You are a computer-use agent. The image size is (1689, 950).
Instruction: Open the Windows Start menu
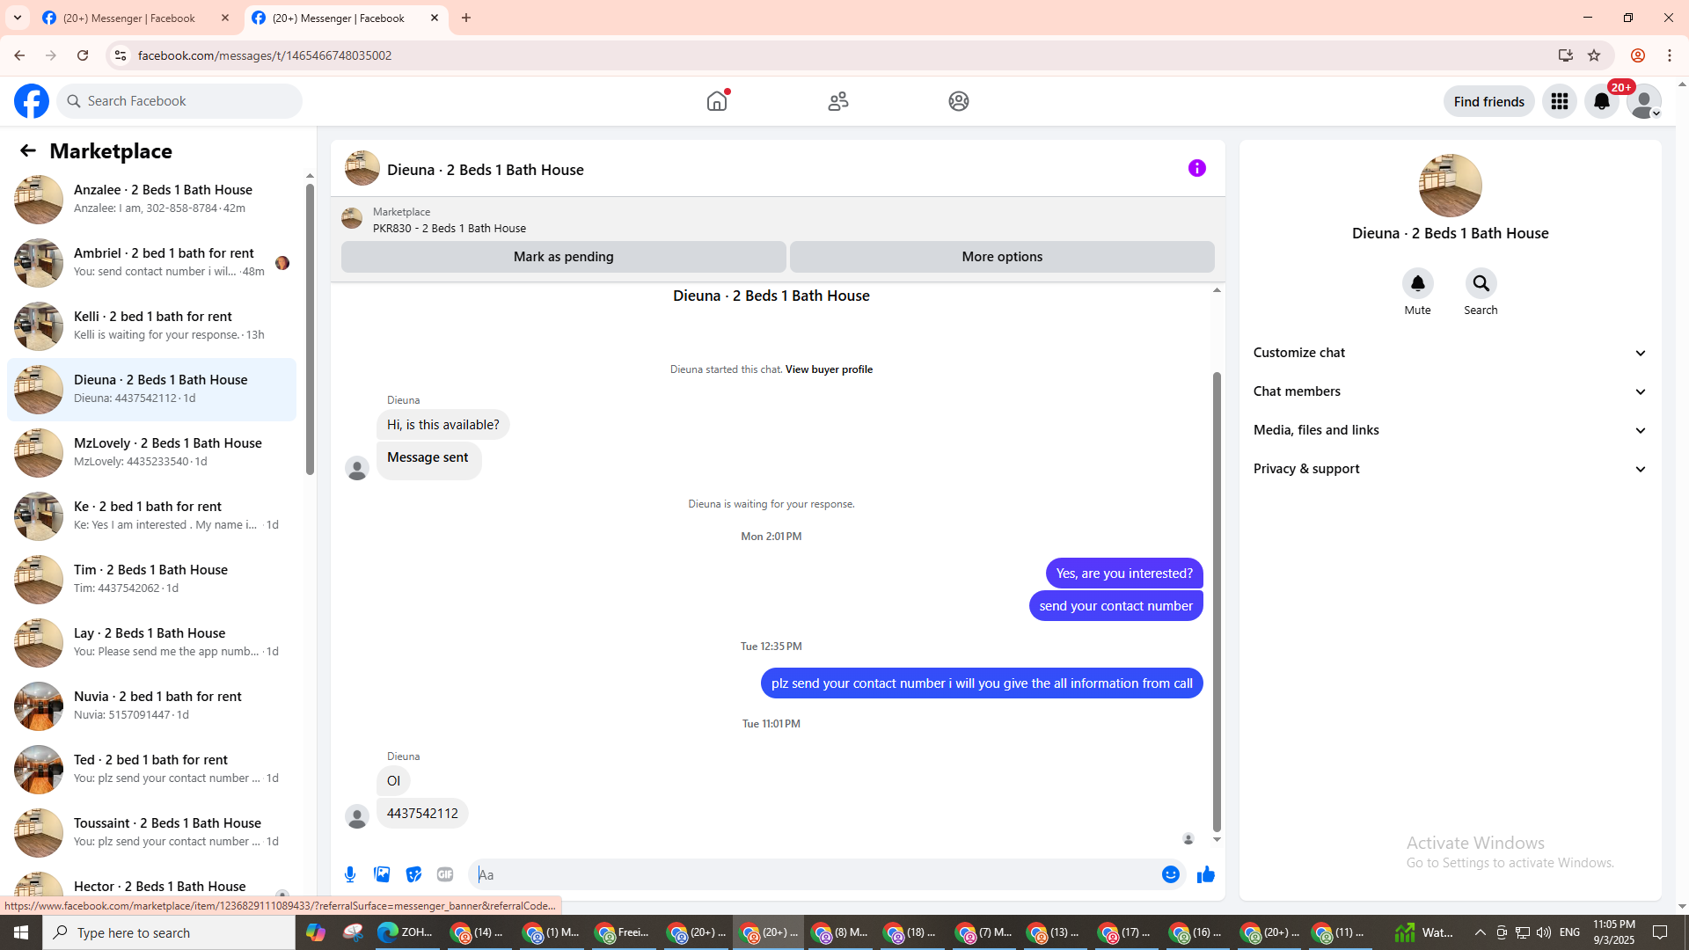(x=21, y=932)
